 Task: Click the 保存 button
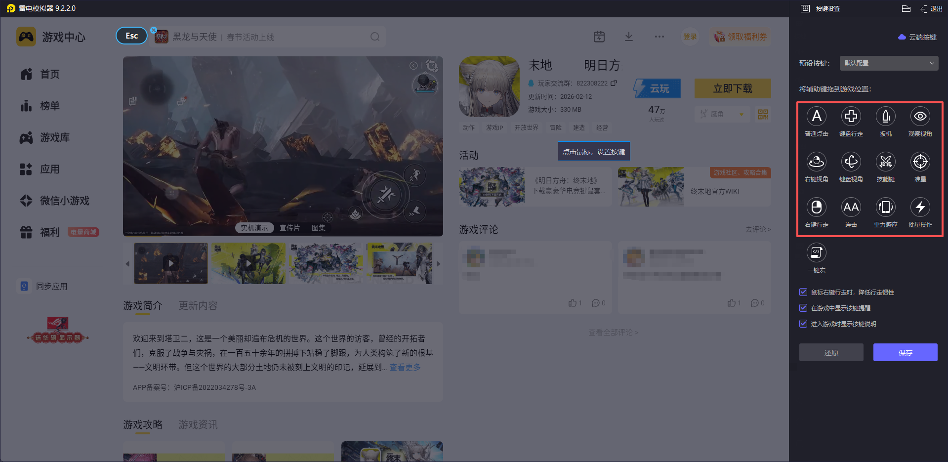(905, 352)
